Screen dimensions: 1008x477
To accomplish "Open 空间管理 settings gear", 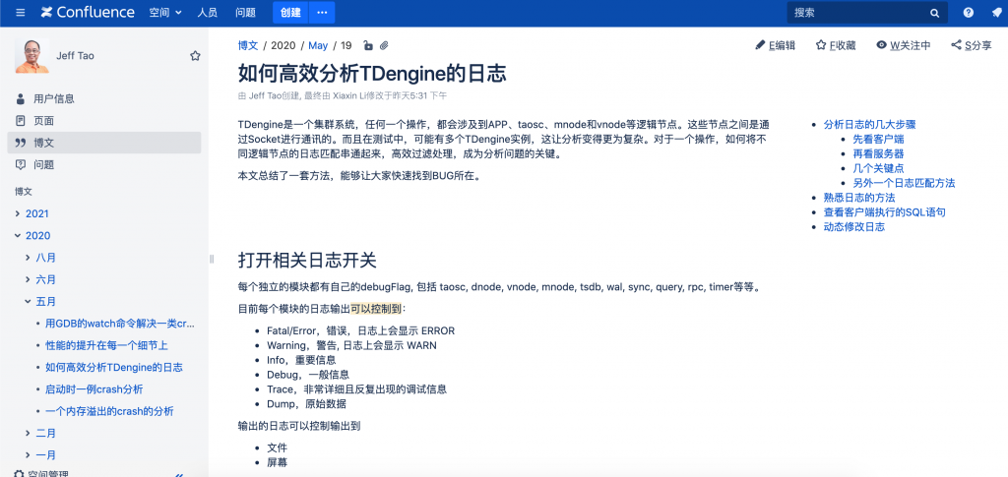I will (21, 473).
